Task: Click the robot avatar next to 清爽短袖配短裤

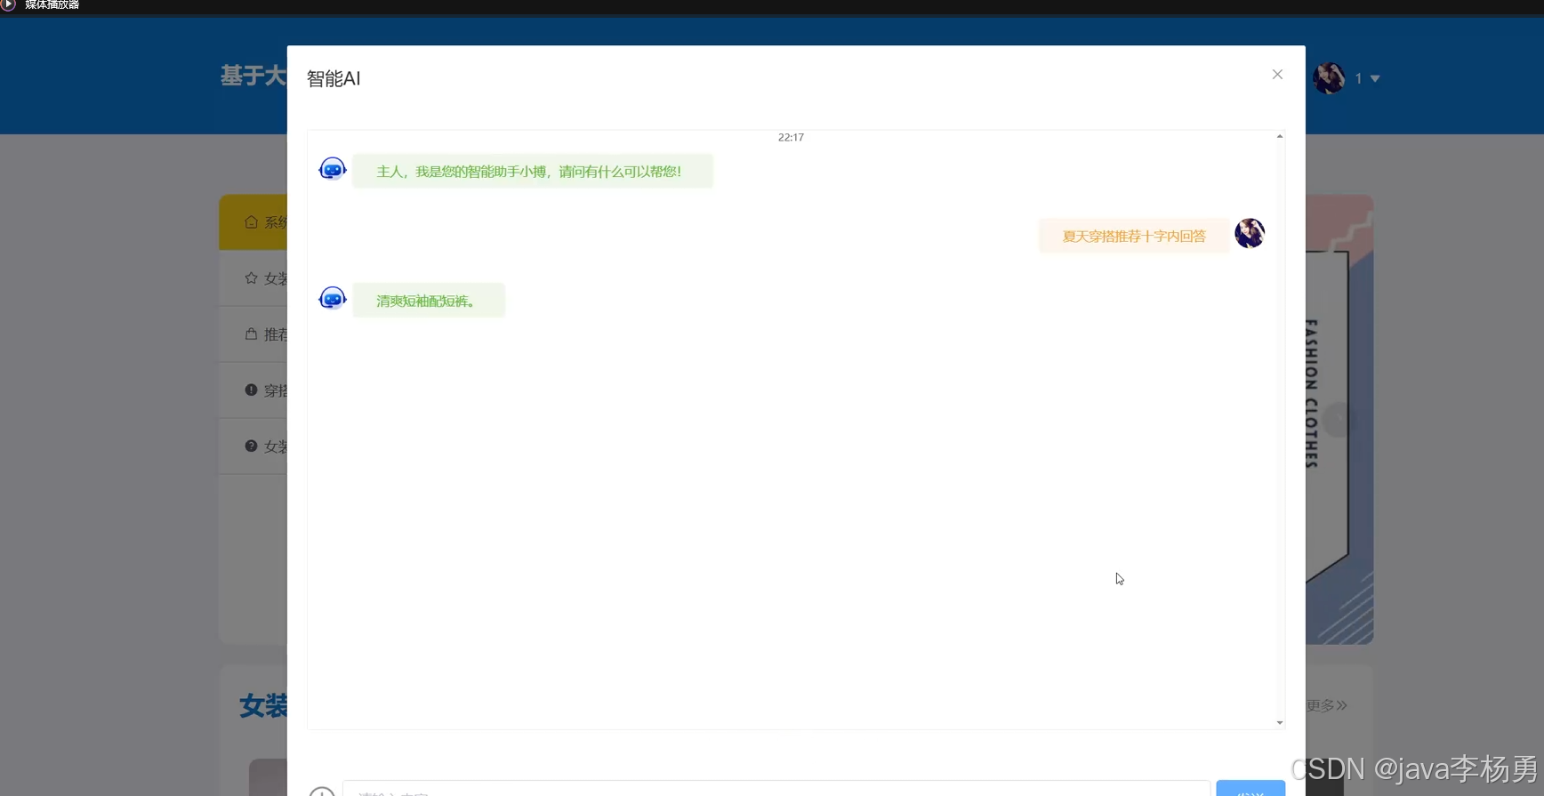Action: click(x=333, y=298)
